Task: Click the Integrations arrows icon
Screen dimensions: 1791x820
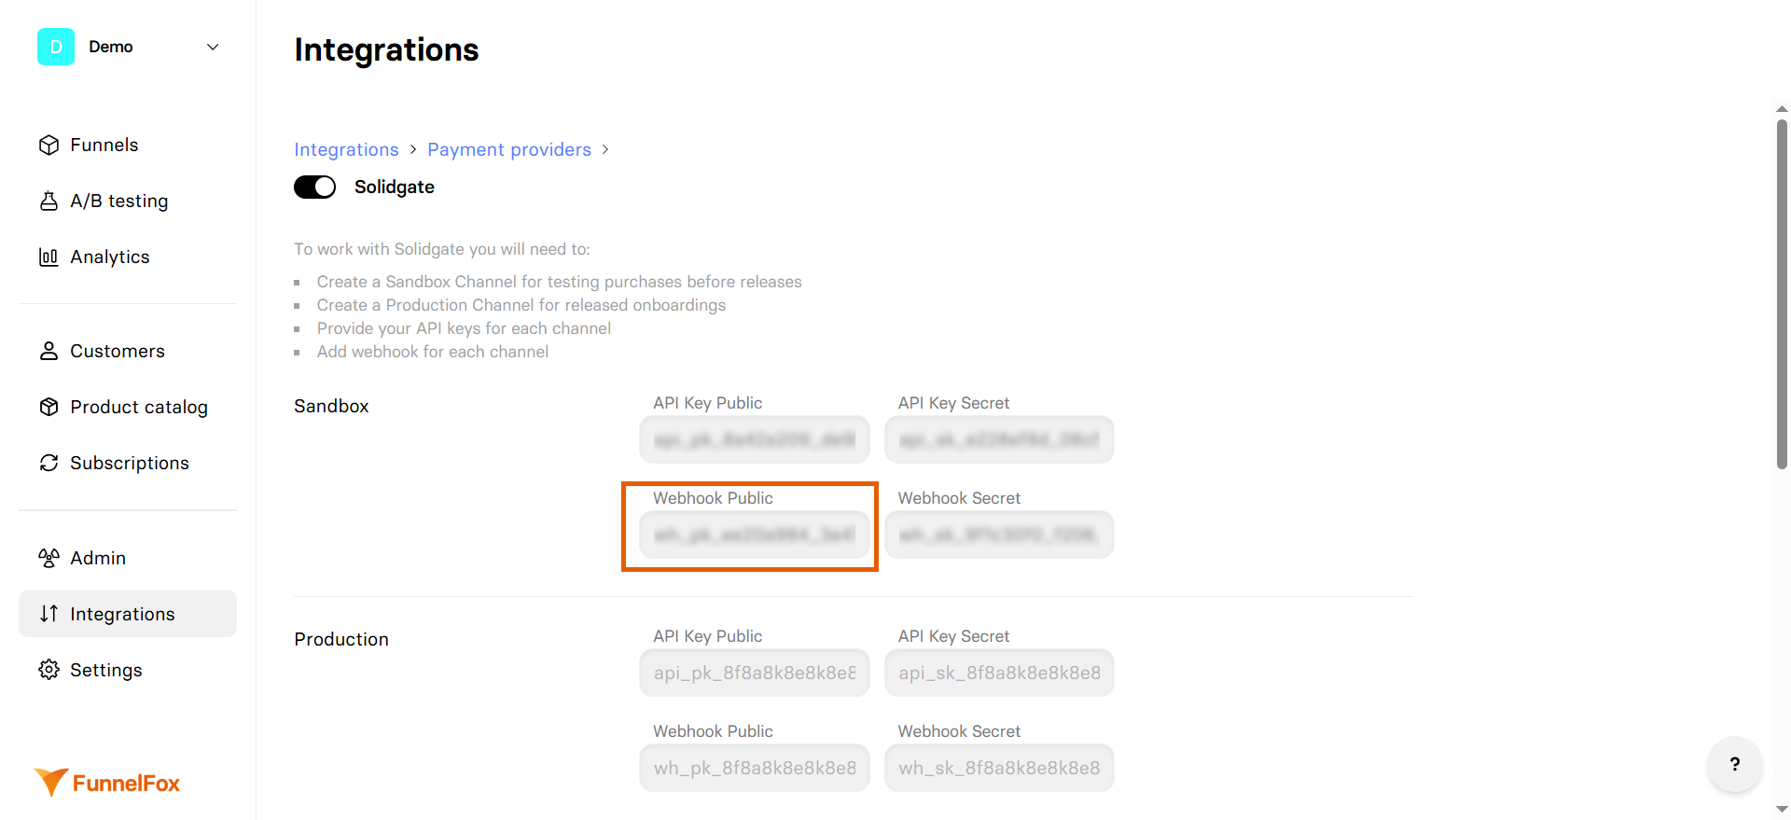Action: [49, 614]
